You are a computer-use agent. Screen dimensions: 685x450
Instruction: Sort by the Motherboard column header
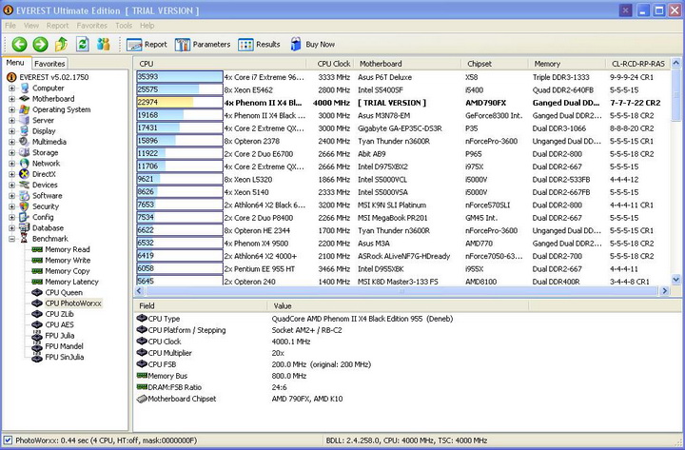point(407,64)
